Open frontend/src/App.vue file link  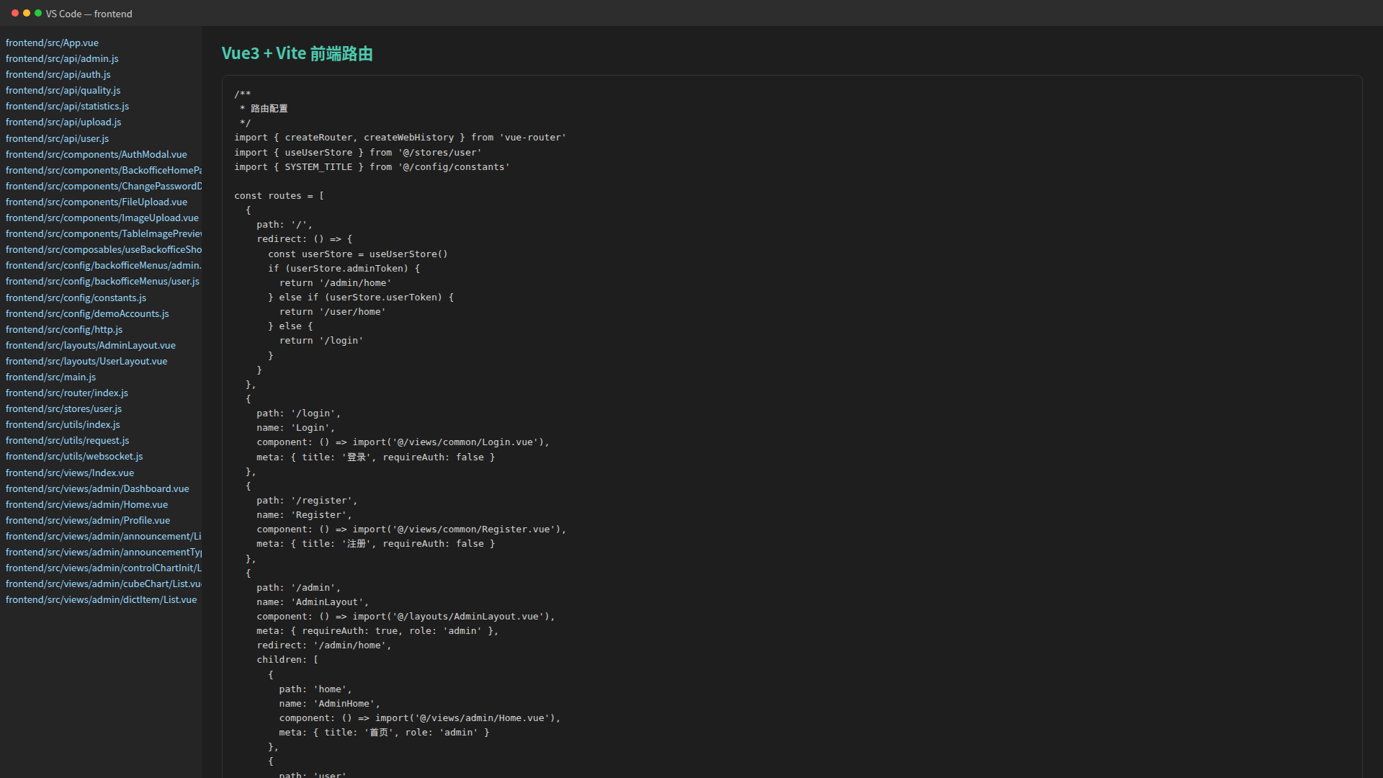point(52,43)
